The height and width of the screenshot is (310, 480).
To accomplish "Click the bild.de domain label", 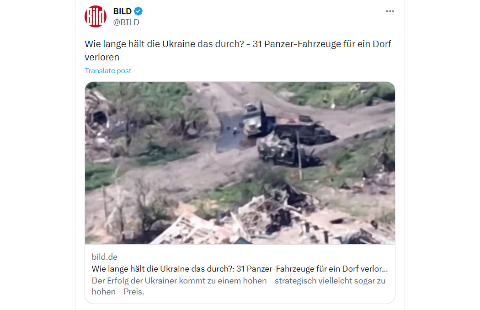I will click(104, 257).
